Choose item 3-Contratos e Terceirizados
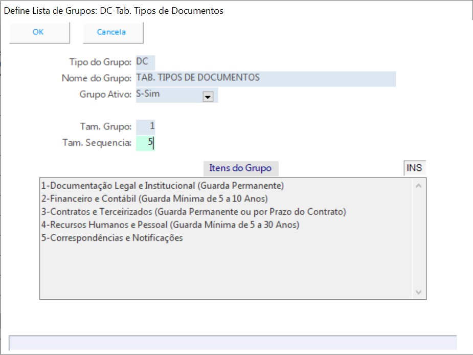The width and height of the screenshot is (473, 355). [193, 212]
